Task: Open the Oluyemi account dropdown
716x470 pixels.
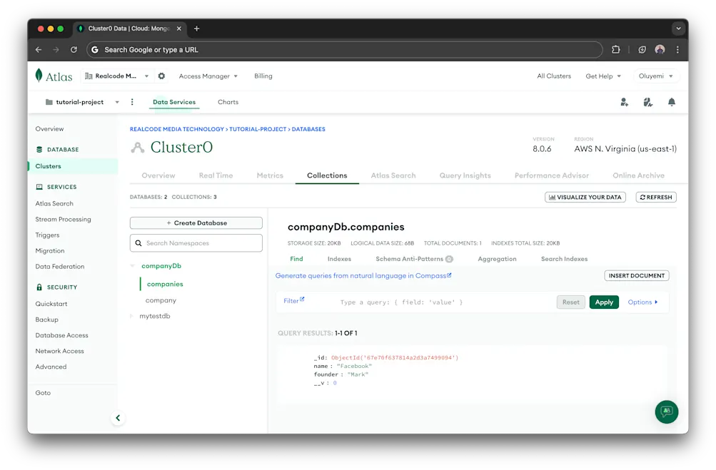Action: [x=654, y=75]
